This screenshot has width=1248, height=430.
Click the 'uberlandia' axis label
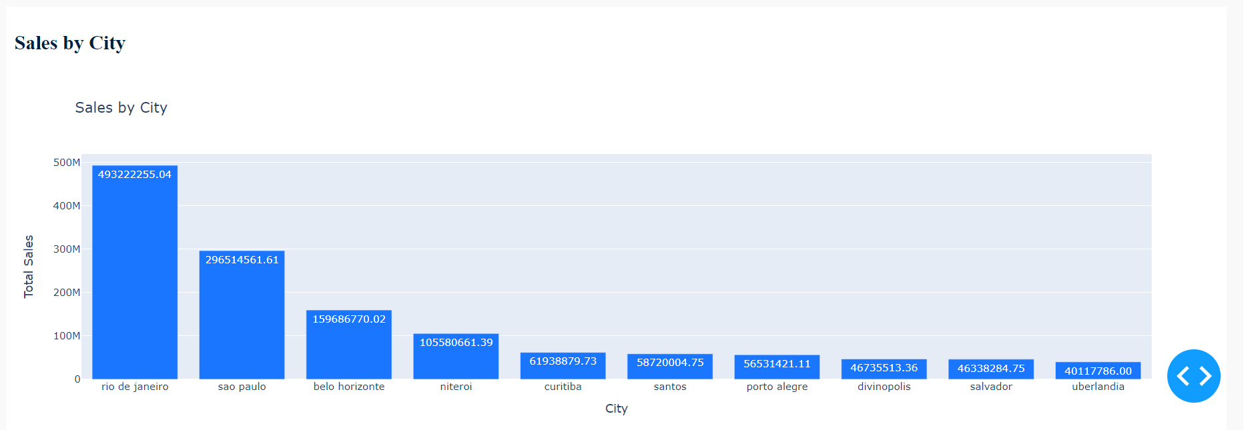click(x=1098, y=387)
